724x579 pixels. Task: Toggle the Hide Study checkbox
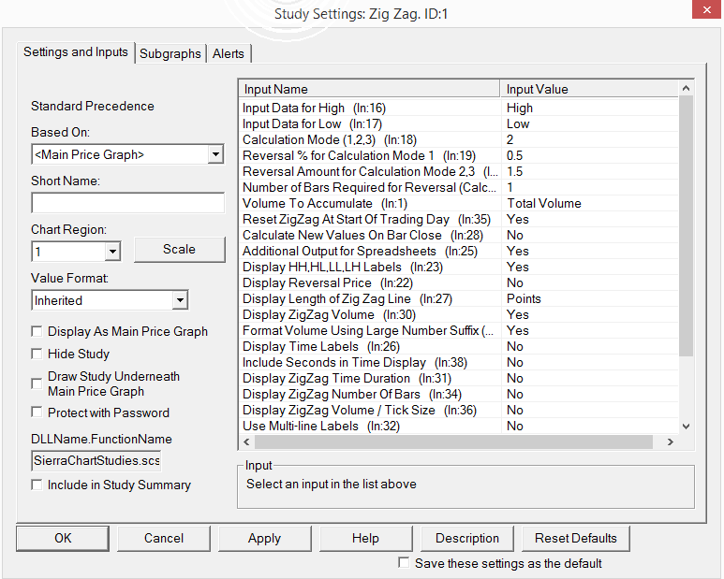37,354
